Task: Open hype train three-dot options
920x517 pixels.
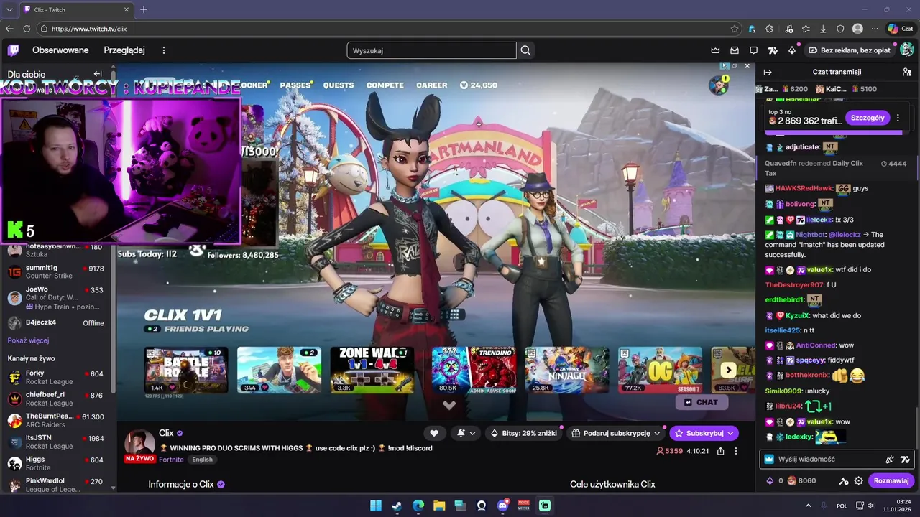Action: point(898,118)
